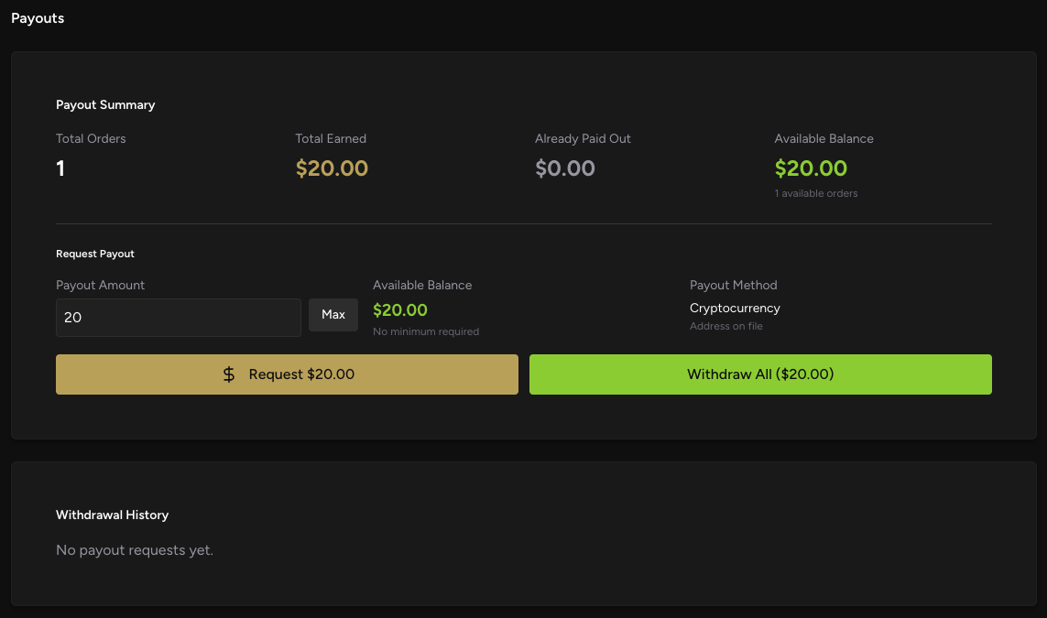Click the Max amount shortcut

pyautogui.click(x=333, y=314)
